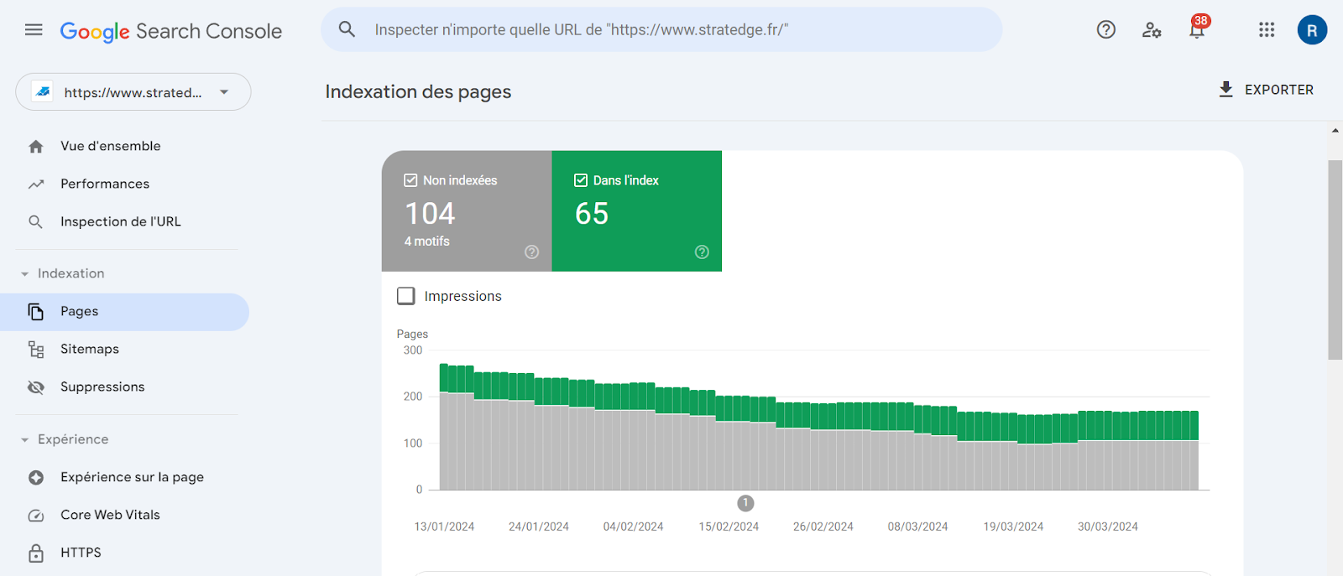Click the 13/01/2024 axis date
1343x576 pixels.
[x=444, y=527]
